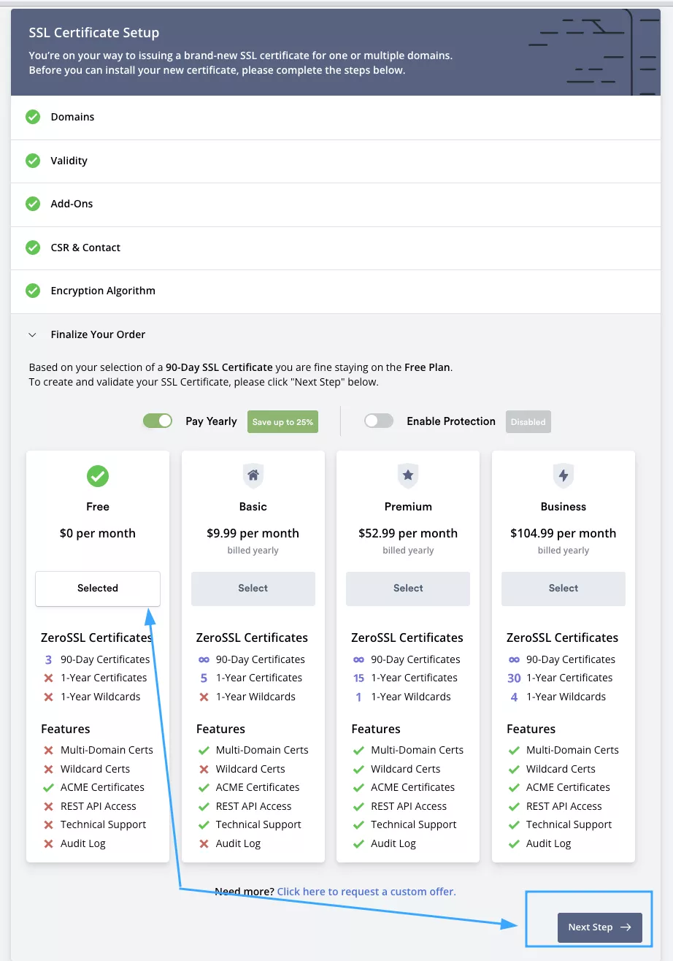Click the green checkmark beside Validity

[33, 161]
